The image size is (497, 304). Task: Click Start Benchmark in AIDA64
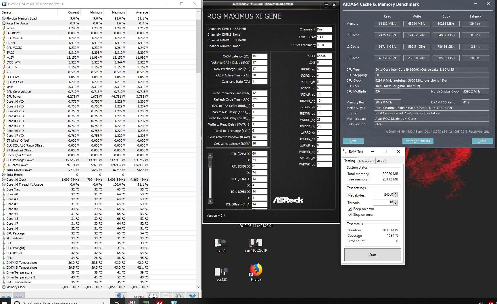[418, 141]
